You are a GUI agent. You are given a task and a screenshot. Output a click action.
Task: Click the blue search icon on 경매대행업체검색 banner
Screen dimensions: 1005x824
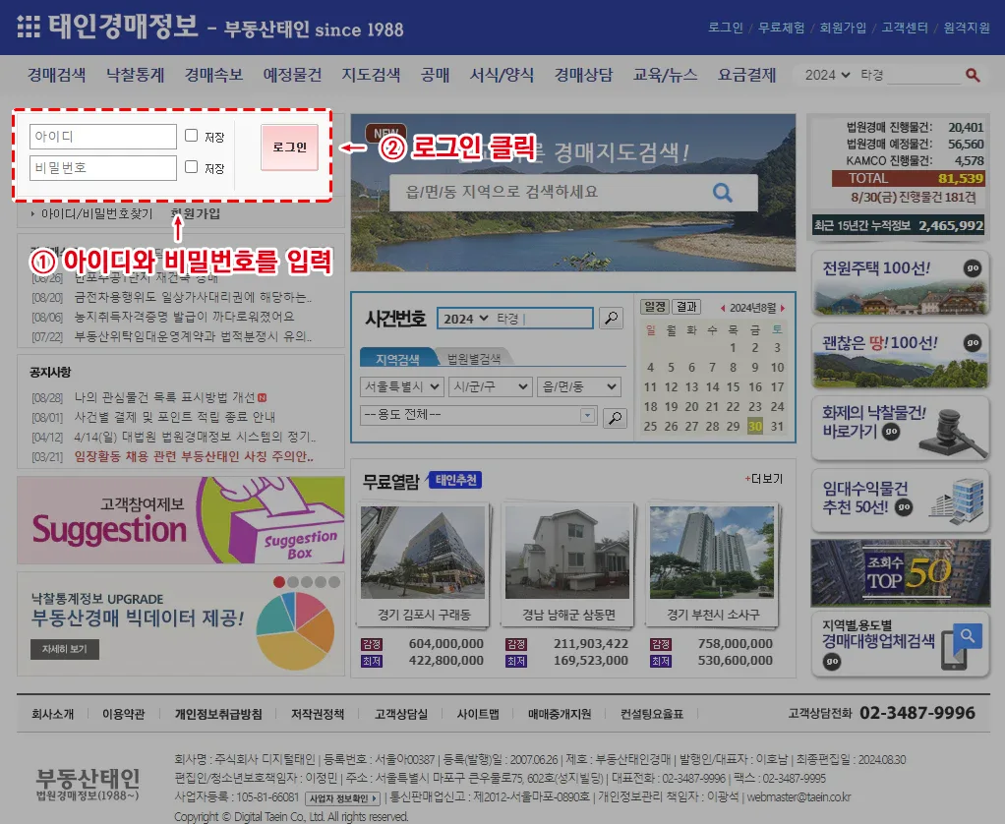(x=968, y=635)
